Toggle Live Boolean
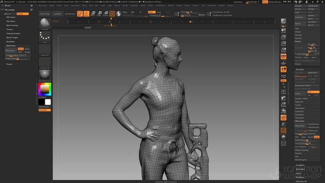 [70, 14]
